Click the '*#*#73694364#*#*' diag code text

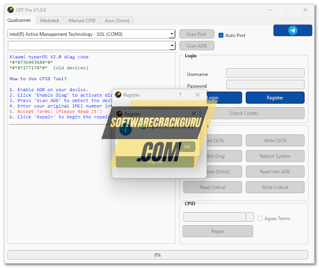31,62
